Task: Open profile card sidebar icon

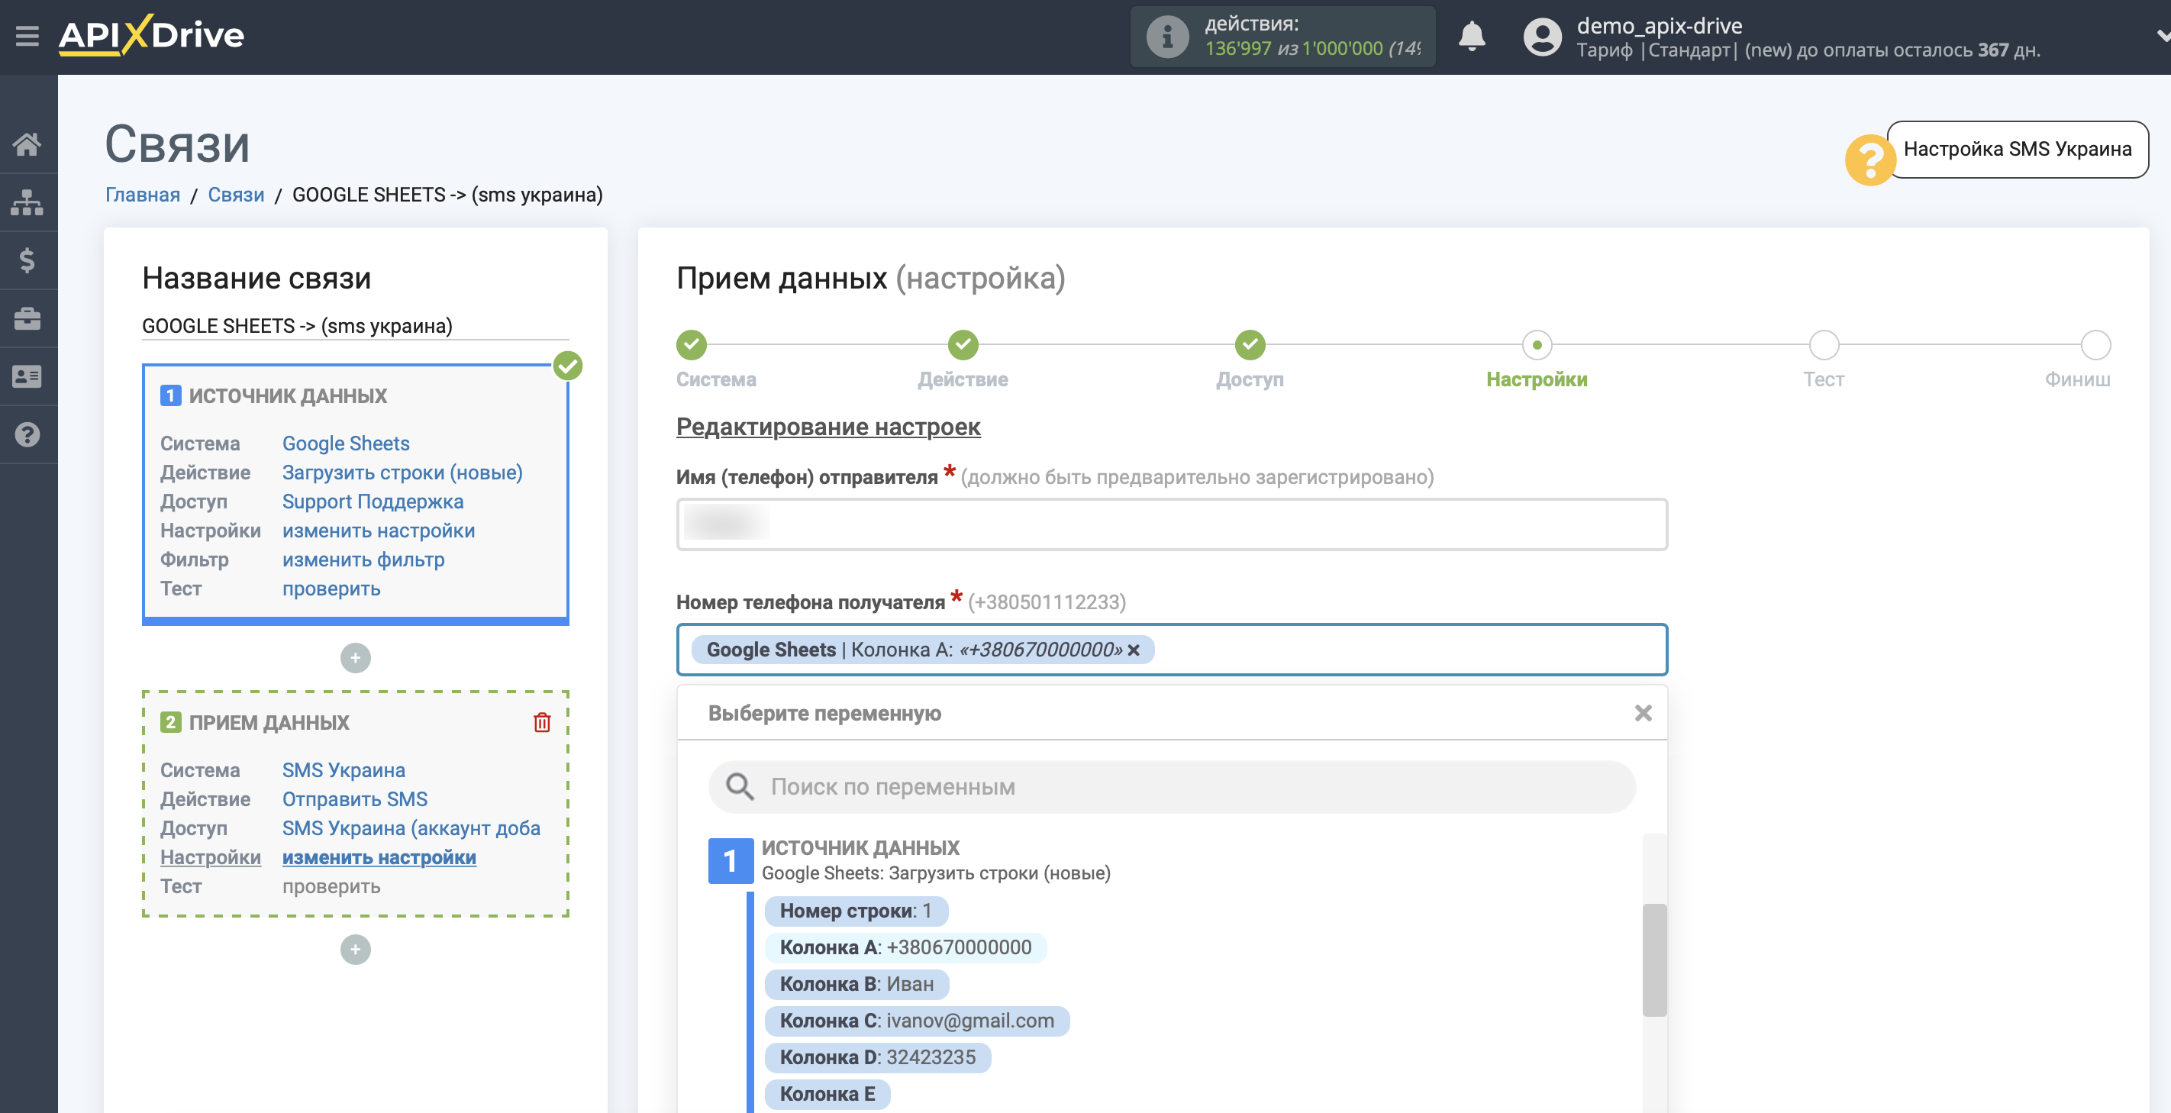Action: (27, 376)
